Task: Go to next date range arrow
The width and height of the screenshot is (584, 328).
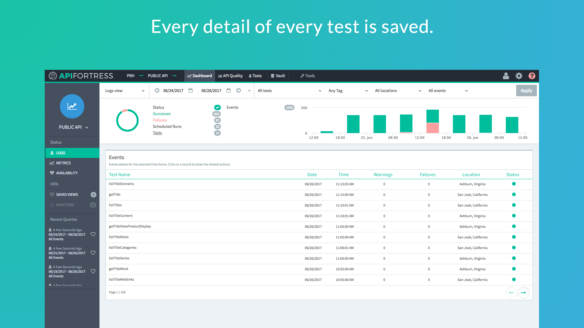Action: pyautogui.click(x=239, y=91)
